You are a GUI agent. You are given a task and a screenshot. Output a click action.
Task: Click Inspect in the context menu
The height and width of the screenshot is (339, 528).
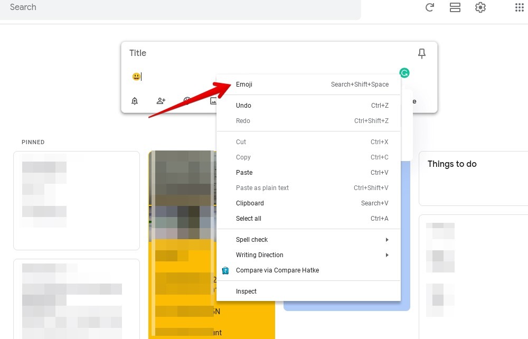pos(246,291)
